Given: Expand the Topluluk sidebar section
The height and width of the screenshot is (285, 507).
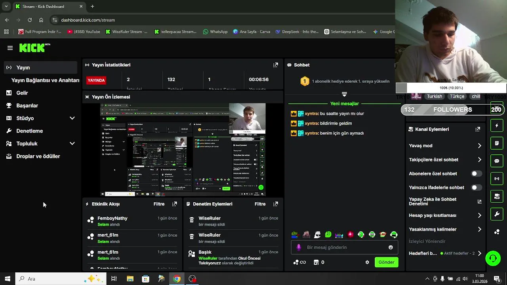Looking at the screenshot, I should [x=72, y=143].
